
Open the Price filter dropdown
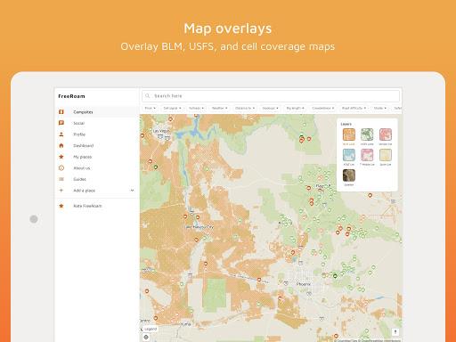[151, 108]
